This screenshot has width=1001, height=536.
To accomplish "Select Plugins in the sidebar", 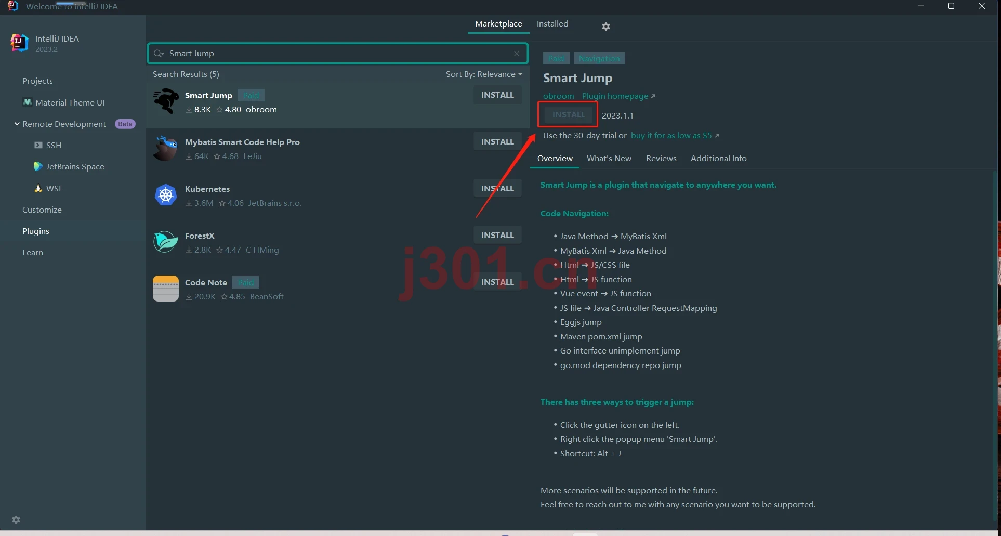I will coord(36,231).
